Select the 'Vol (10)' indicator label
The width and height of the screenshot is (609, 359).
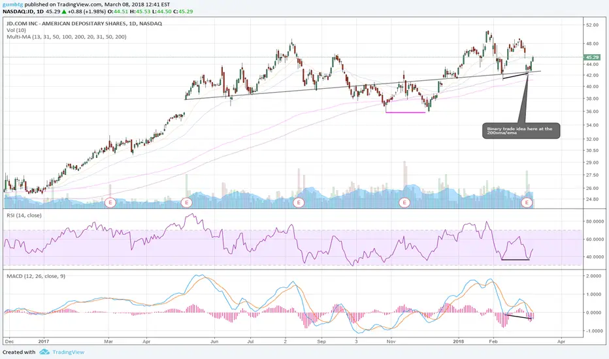16,30
